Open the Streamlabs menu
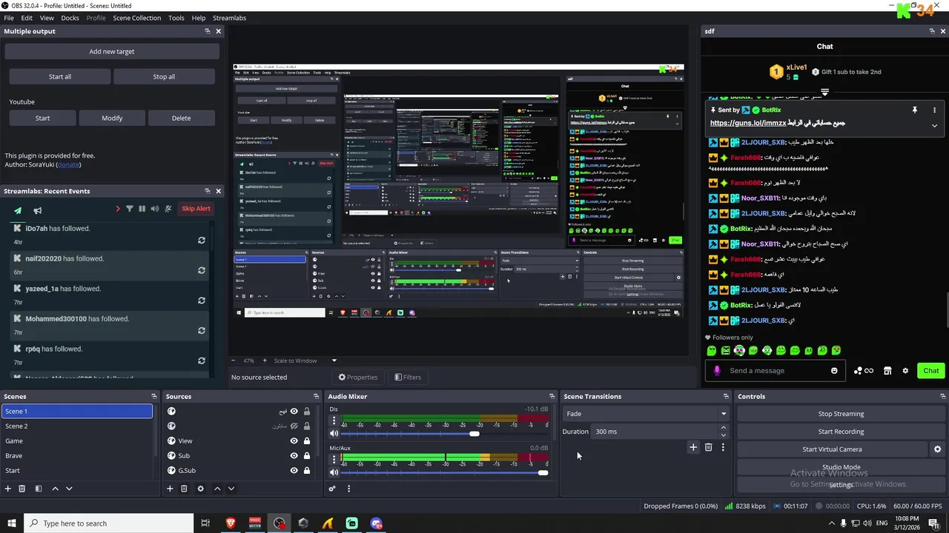The width and height of the screenshot is (949, 533). click(x=229, y=18)
